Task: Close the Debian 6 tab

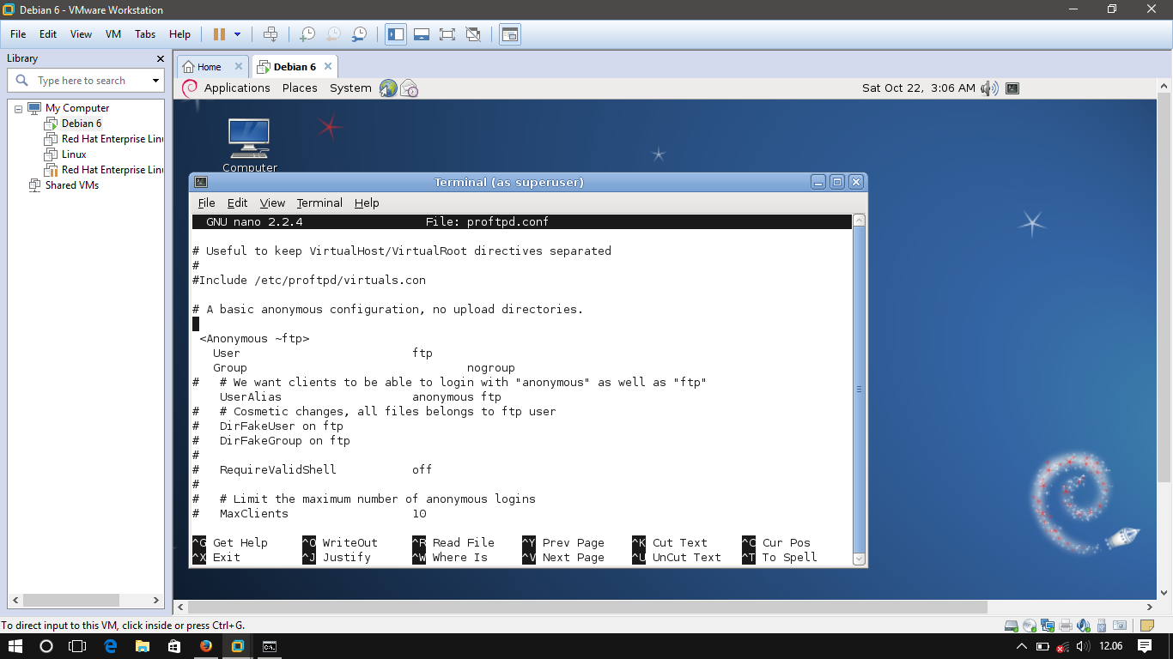Action: [327, 66]
